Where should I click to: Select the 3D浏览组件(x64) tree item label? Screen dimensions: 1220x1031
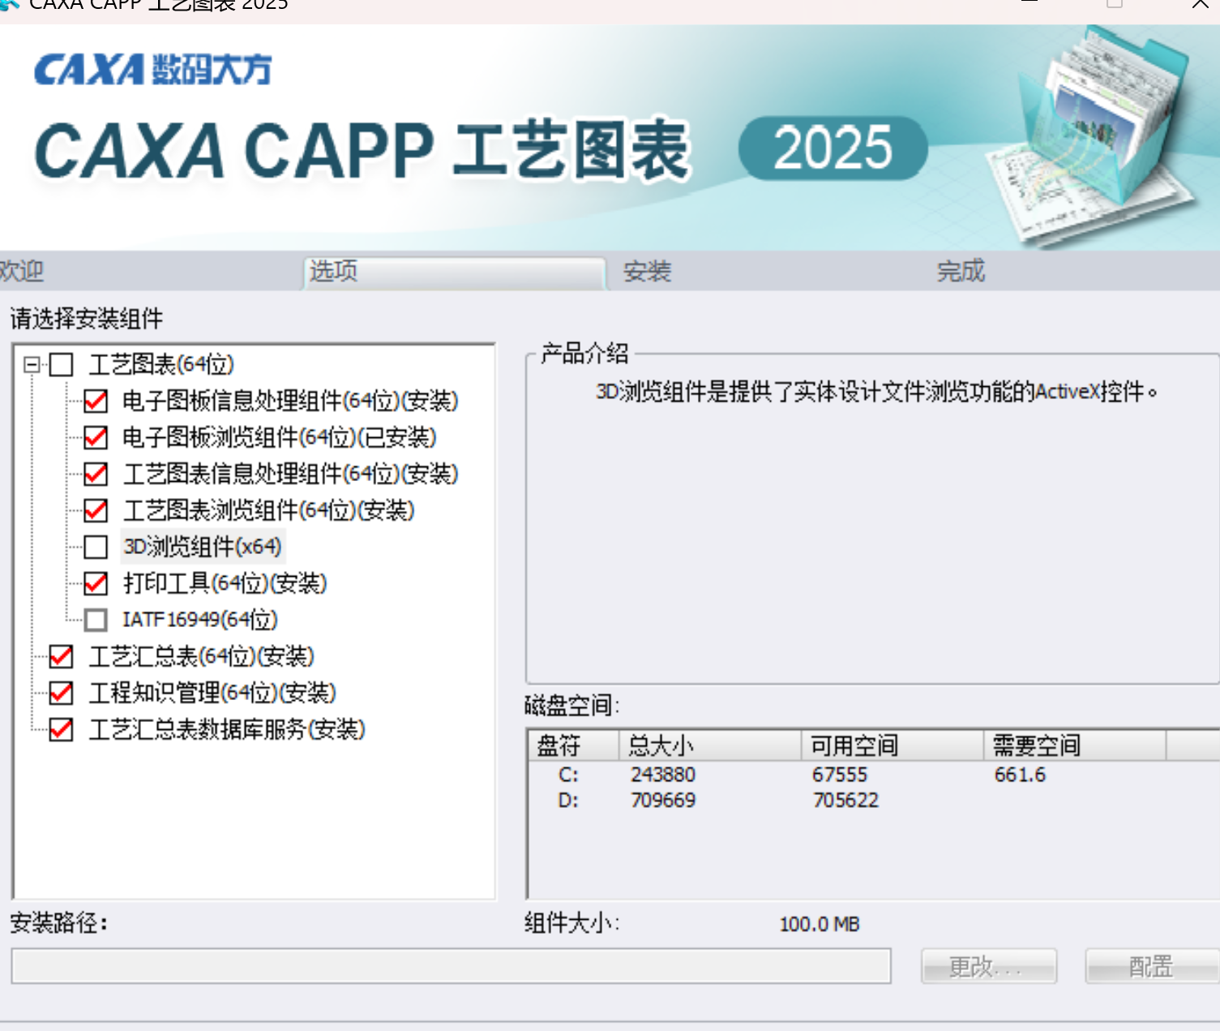[203, 547]
